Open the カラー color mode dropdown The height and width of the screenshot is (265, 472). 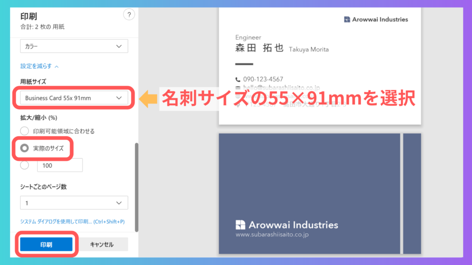coord(74,46)
